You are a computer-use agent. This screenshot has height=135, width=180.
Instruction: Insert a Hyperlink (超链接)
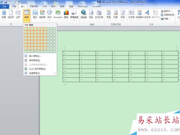pyautogui.click(x=84, y=14)
